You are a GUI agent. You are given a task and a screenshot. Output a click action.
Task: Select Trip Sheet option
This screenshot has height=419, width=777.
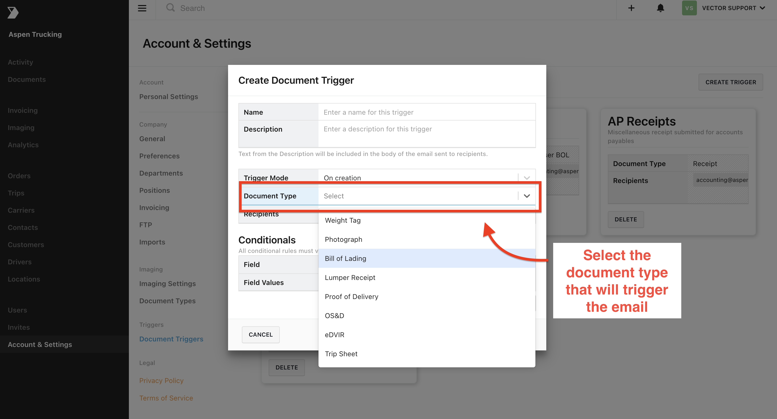(426, 354)
